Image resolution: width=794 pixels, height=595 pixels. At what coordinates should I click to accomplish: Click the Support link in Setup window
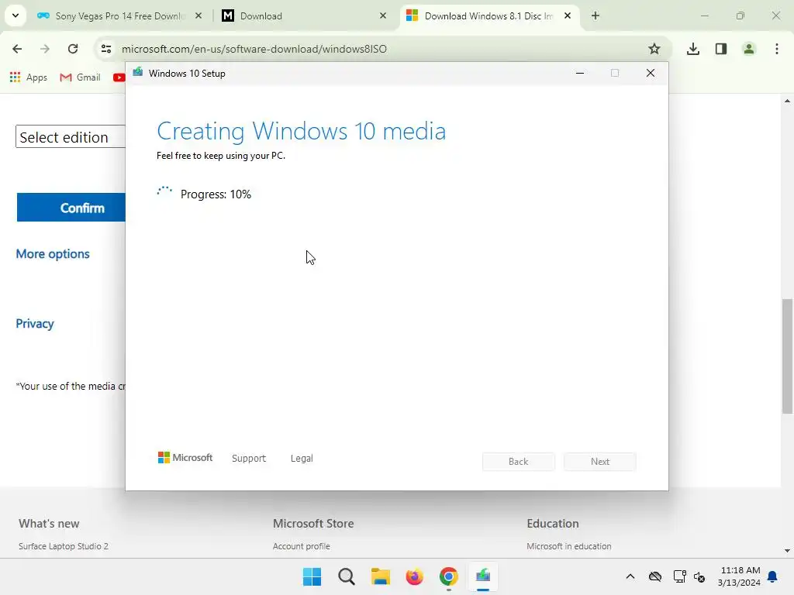[249, 459]
